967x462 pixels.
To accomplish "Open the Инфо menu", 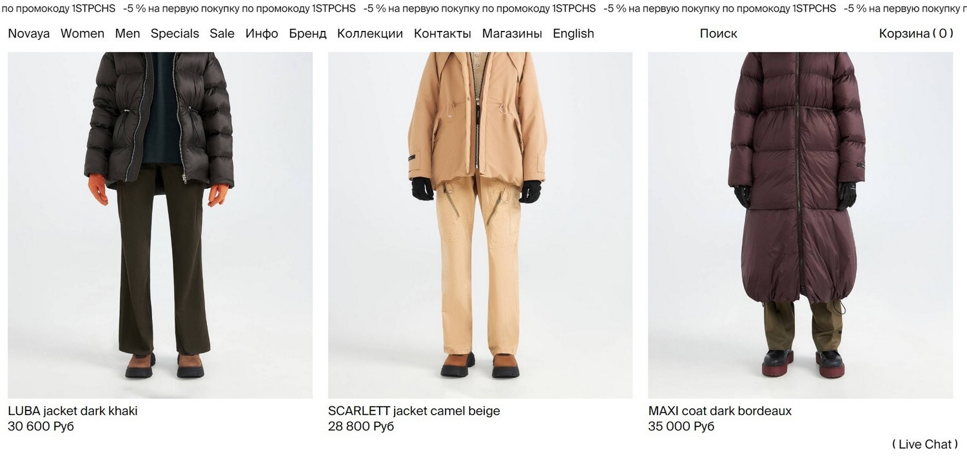I will coord(262,34).
